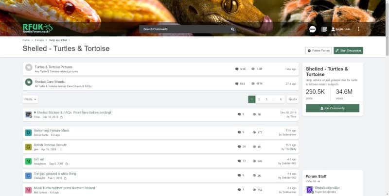389x196 pixels.
Task: Click into the Search Community field
Action: [x=185, y=29]
